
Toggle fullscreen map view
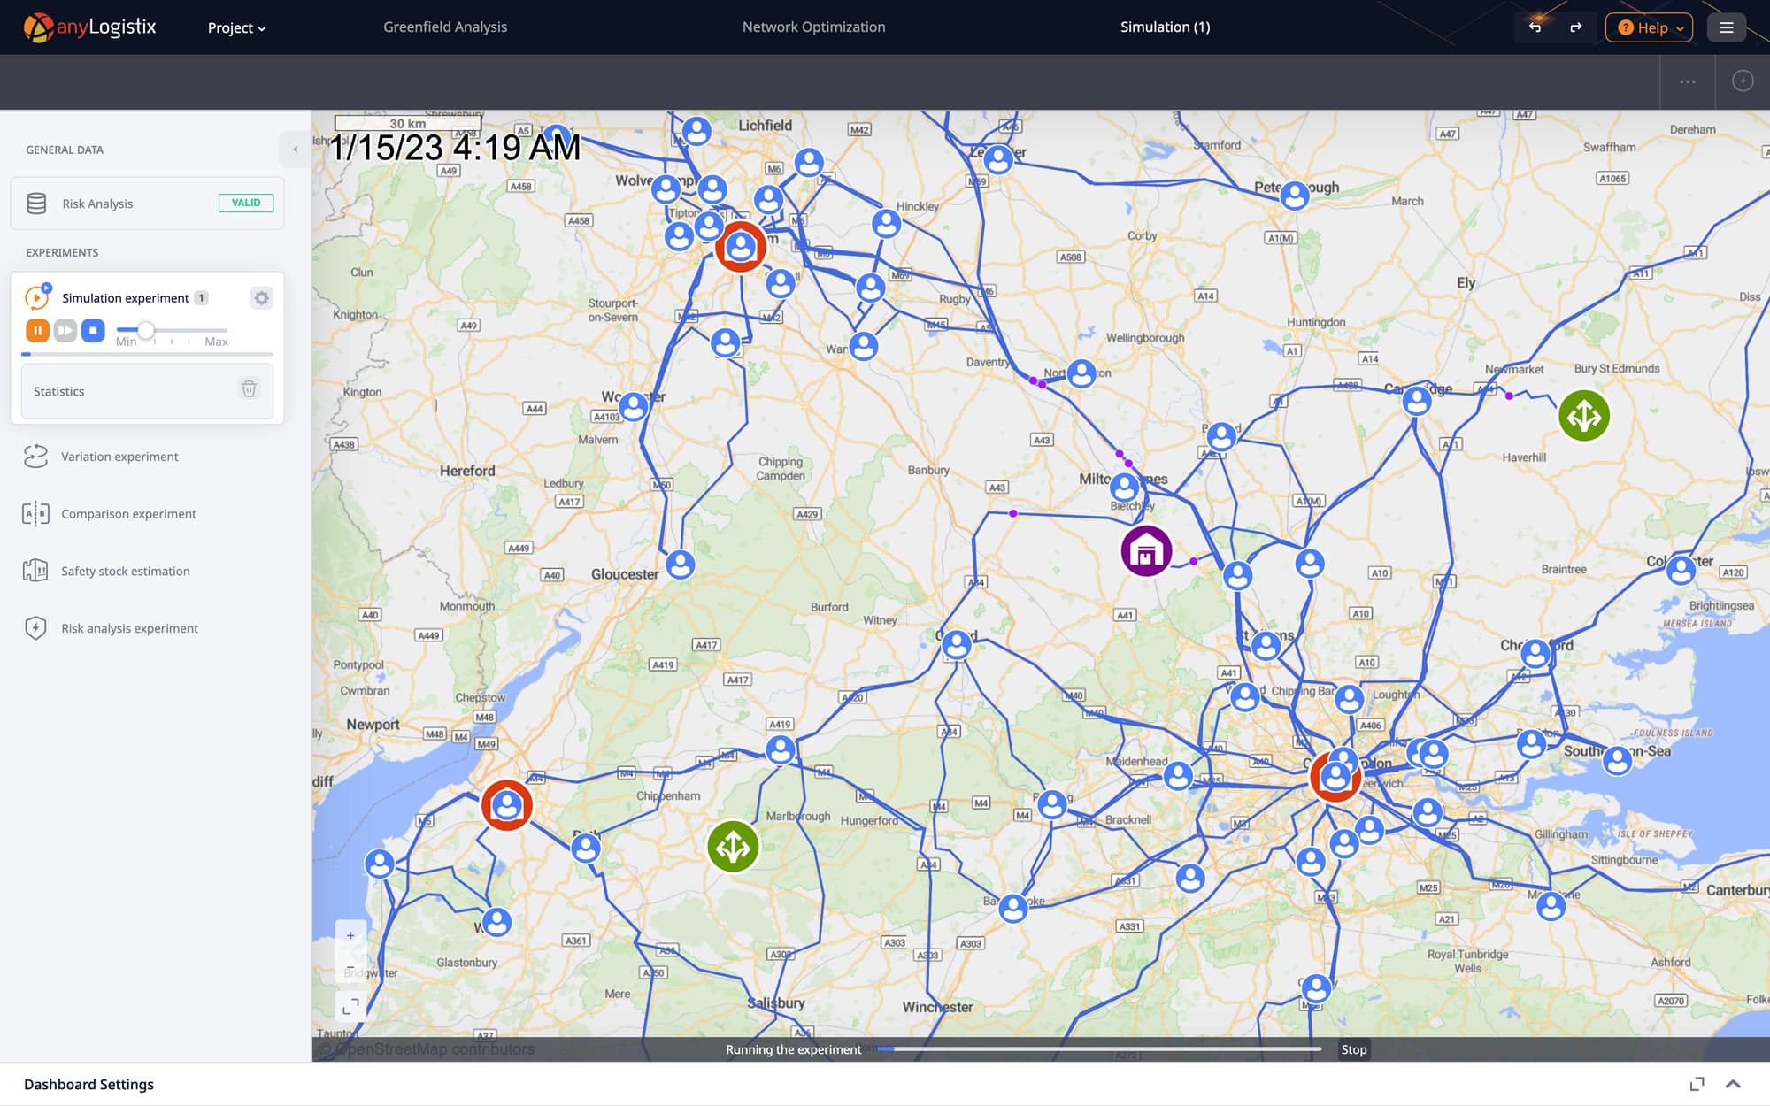click(350, 1006)
